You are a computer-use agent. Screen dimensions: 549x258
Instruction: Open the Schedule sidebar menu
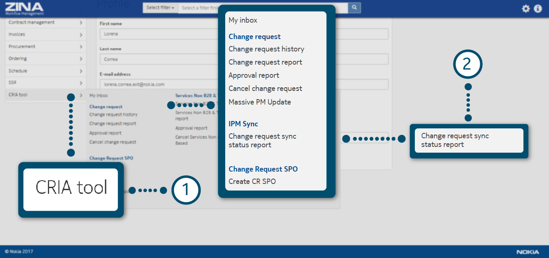click(45, 71)
